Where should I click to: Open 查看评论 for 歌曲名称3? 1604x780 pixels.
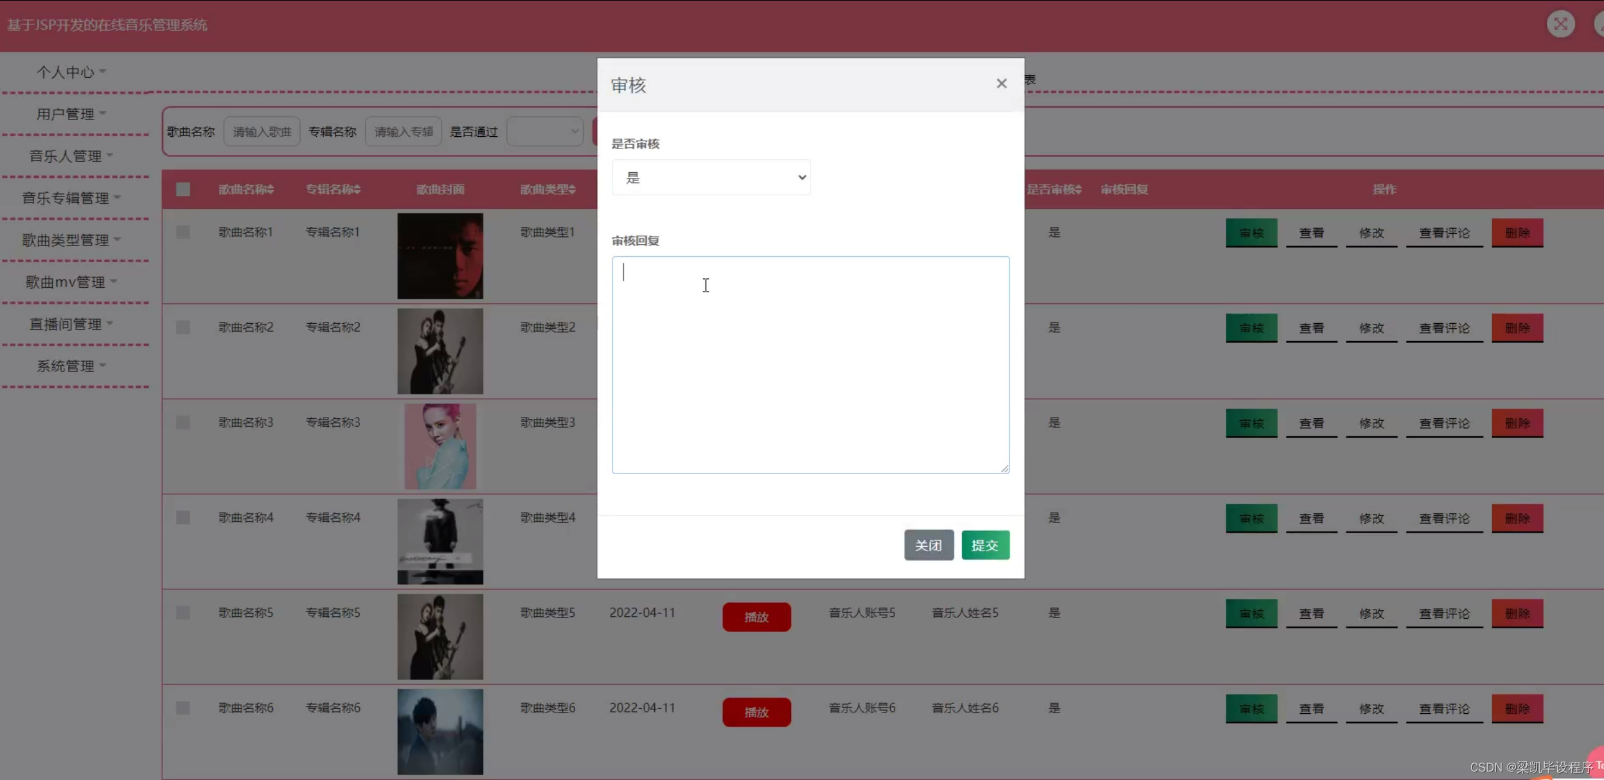pos(1443,423)
